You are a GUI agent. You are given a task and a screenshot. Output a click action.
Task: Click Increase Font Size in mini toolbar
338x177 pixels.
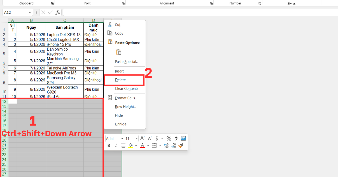(143, 138)
